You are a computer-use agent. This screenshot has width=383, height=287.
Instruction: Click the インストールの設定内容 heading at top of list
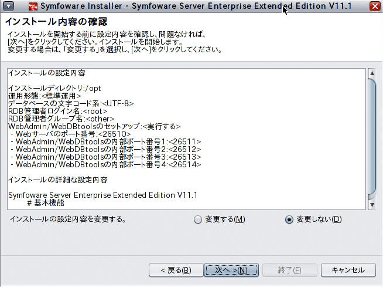pos(47,73)
